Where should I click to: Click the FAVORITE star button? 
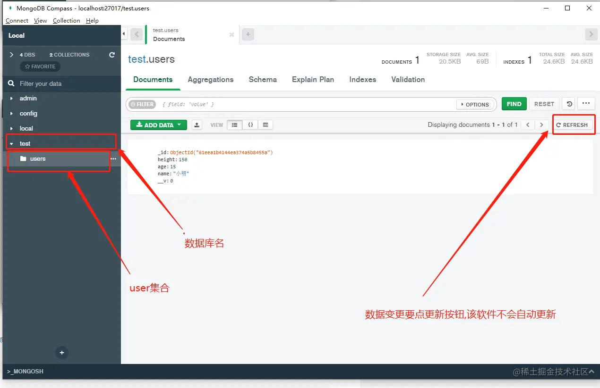pyautogui.click(x=40, y=66)
